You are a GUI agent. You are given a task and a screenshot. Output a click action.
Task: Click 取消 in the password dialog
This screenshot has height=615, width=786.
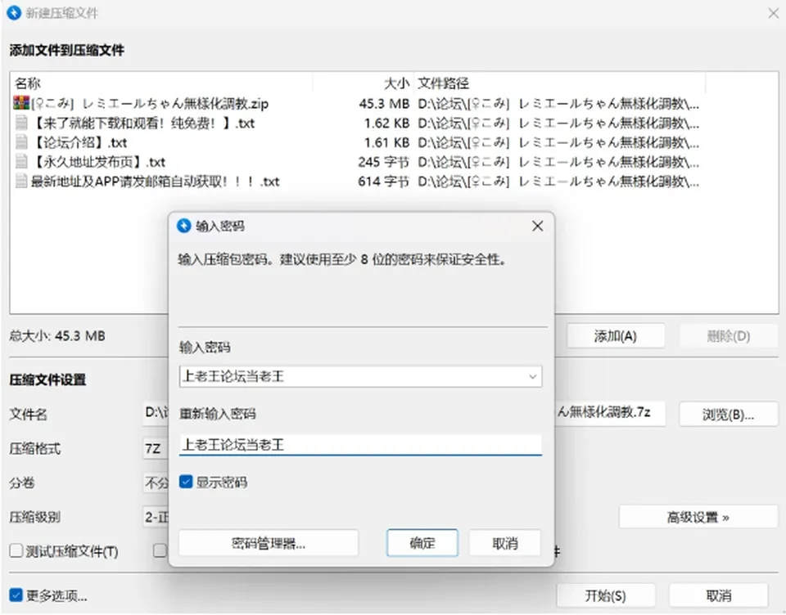[x=505, y=543]
